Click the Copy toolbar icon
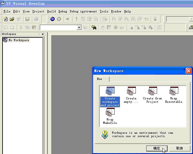This screenshot has width=193, height=154. [27, 27]
